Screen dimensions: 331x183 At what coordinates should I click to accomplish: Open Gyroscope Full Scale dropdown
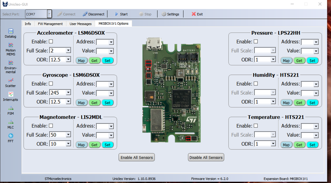pos(68,92)
